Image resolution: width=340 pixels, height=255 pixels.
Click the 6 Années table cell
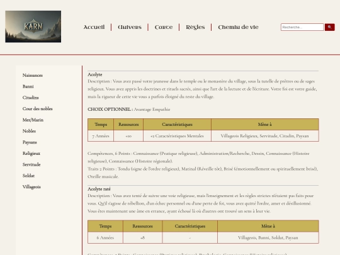[x=105, y=237]
